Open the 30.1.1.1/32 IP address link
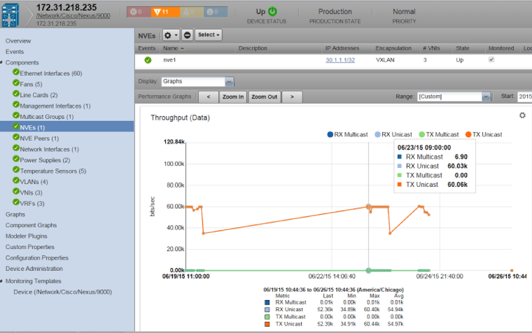532x333 pixels. (x=340, y=60)
